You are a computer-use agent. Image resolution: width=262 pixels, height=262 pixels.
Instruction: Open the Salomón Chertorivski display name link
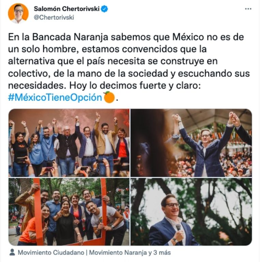tap(67, 9)
